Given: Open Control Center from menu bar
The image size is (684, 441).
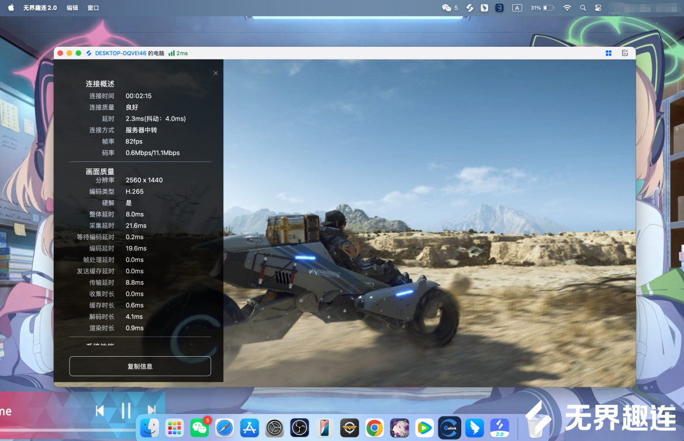Looking at the screenshot, I should coord(598,8).
